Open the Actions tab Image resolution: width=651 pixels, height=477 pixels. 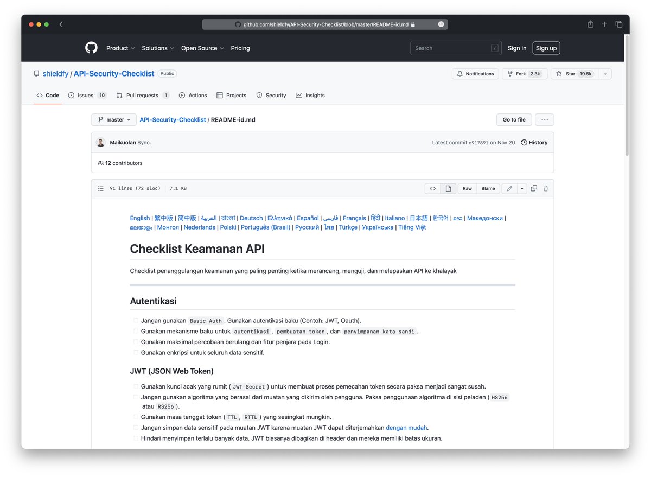[193, 95]
